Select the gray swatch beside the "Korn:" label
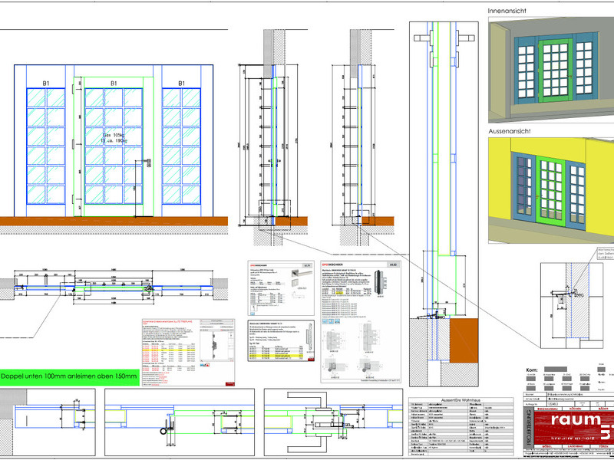614x460 pixels. pyautogui.click(x=555, y=370)
